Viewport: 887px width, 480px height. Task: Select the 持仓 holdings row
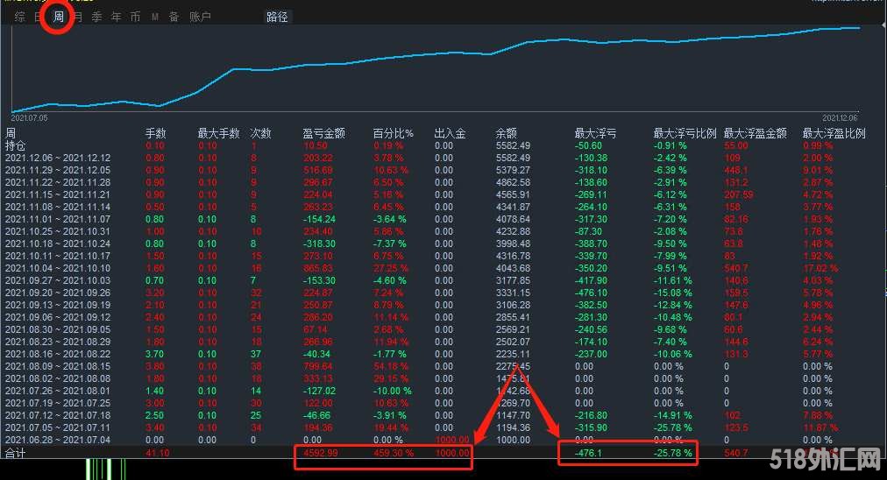17,145
